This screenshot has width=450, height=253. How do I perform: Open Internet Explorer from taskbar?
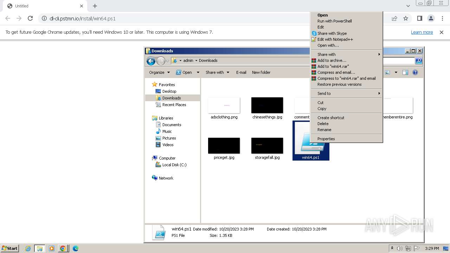pos(28,248)
